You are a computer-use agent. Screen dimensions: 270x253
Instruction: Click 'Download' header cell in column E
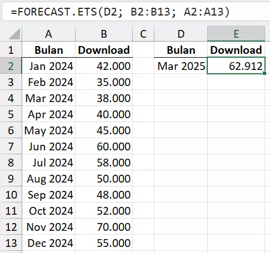236,50
